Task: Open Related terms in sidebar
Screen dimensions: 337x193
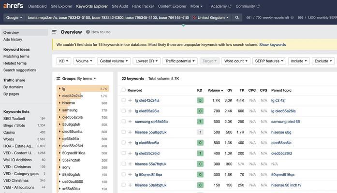Action: (x=15, y=63)
